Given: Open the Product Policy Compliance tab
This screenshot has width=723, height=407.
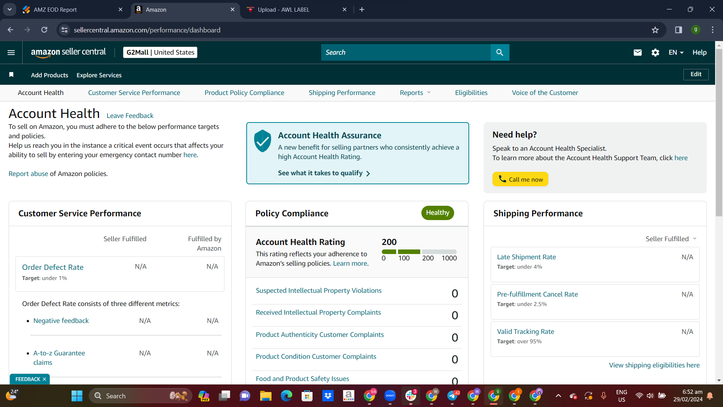Looking at the screenshot, I should [x=244, y=93].
